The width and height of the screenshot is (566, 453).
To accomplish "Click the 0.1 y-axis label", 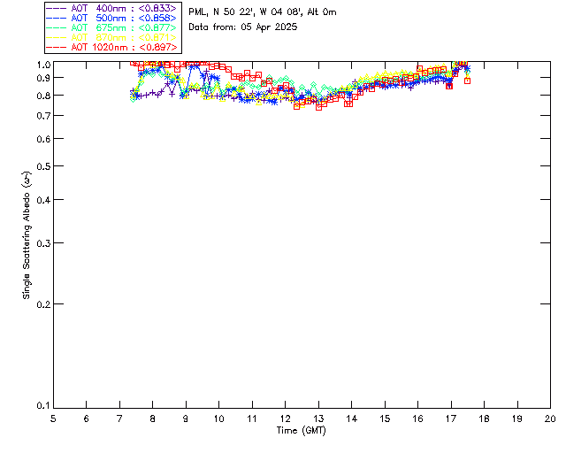I will coord(43,406).
